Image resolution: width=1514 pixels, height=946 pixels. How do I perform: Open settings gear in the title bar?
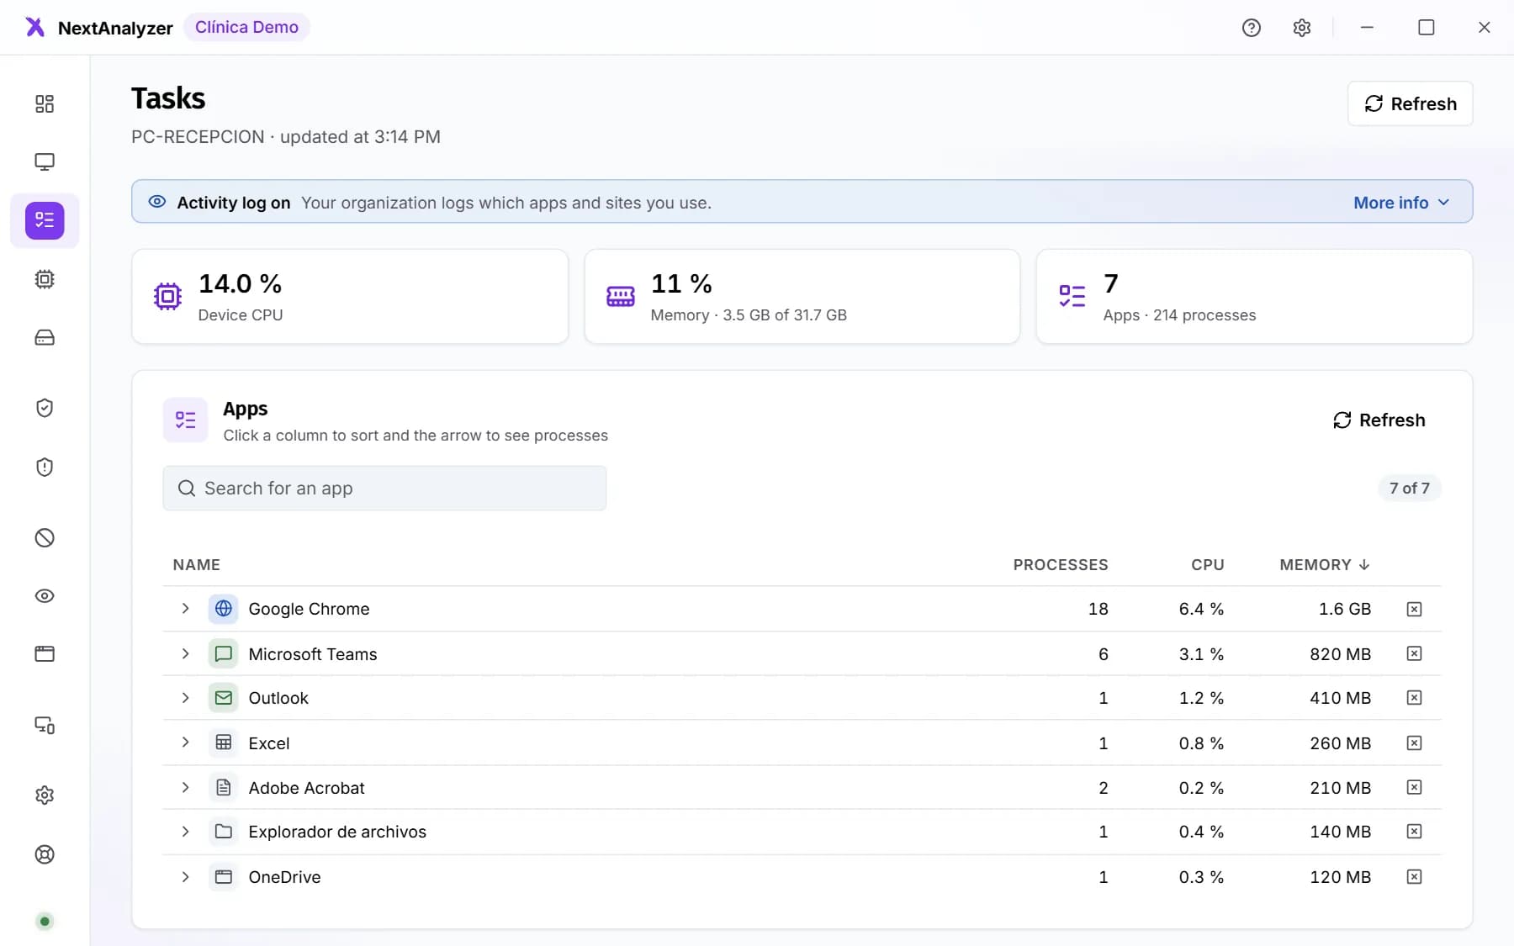1302,28
